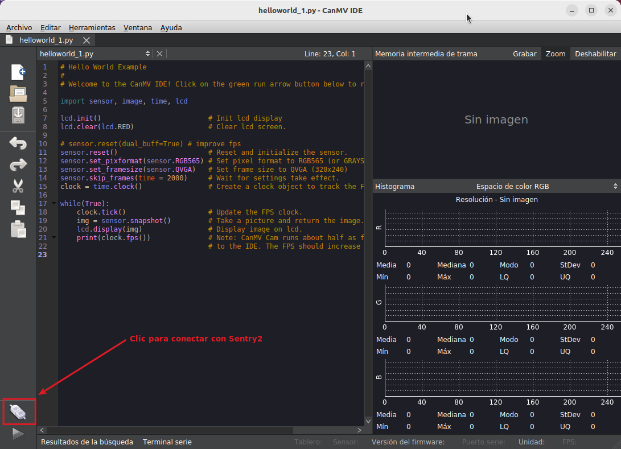Close the current document in the editor bar
This screenshot has width=621, height=449.
pyautogui.click(x=159, y=54)
